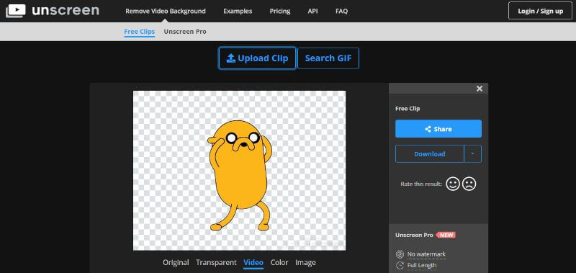Go to Pricing page
This screenshot has height=273, width=576.
coord(280,11)
